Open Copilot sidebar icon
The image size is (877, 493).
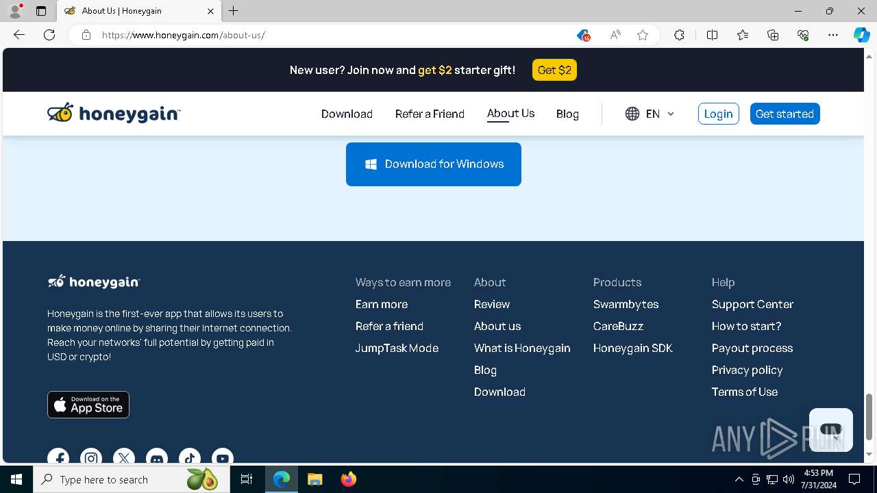862,35
